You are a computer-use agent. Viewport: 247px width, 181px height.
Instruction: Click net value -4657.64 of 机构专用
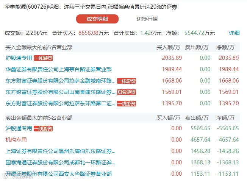[x=228, y=140]
